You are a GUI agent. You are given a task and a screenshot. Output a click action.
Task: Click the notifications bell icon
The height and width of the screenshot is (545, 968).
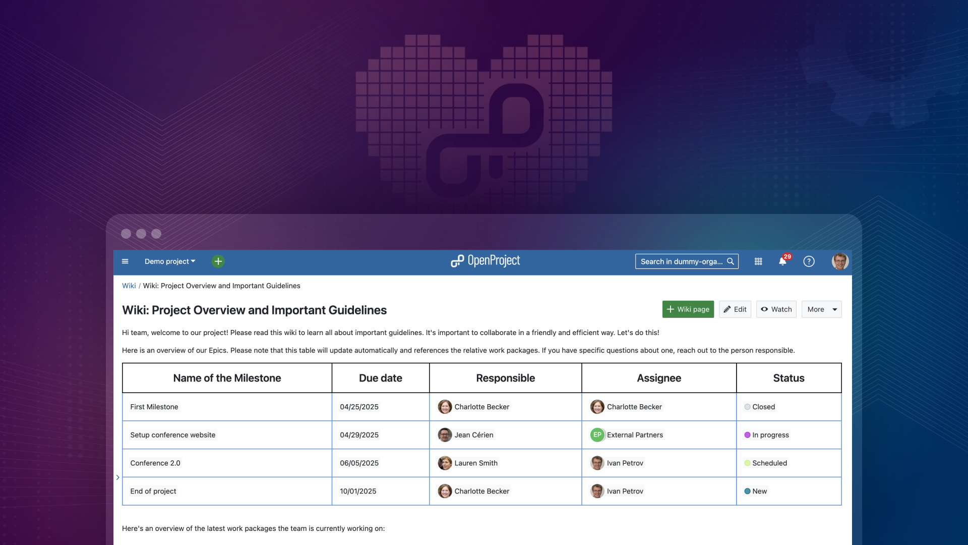click(x=782, y=261)
